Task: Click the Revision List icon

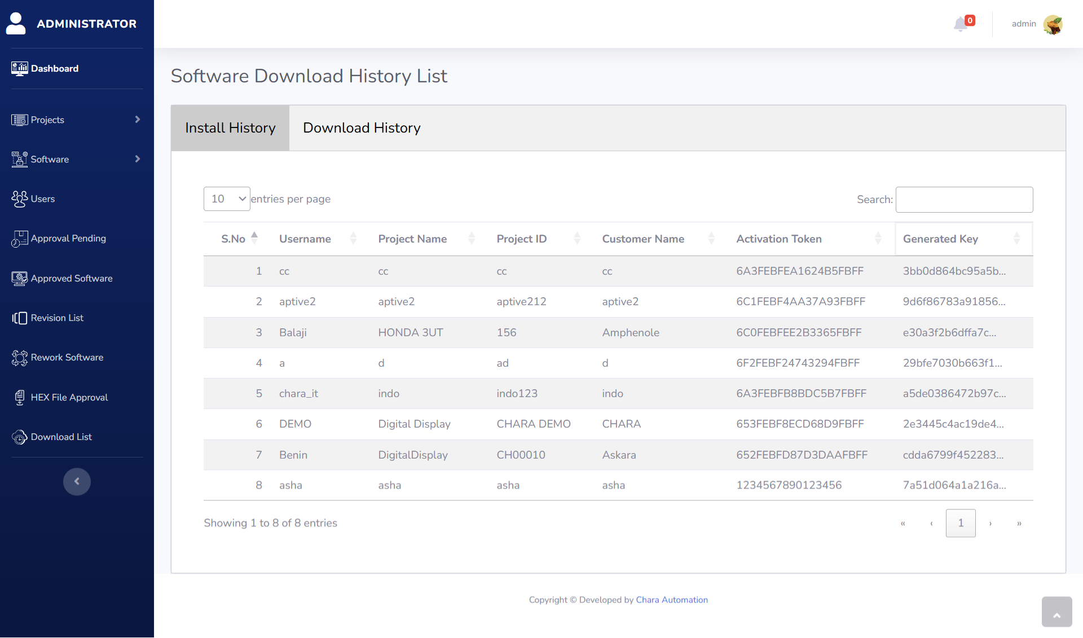Action: coord(19,318)
